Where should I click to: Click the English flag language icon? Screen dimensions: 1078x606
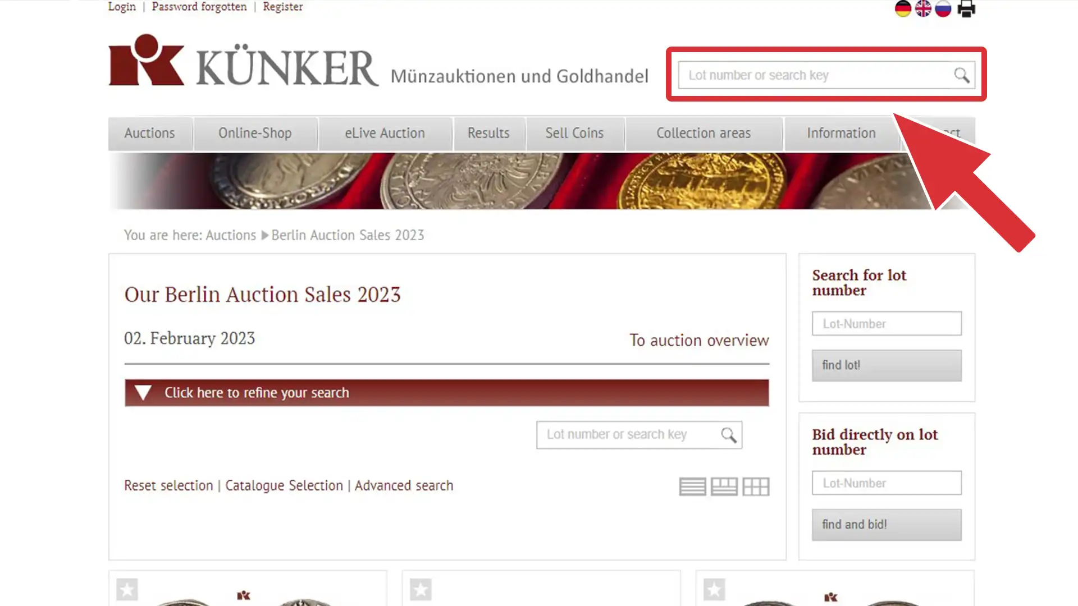(x=922, y=8)
